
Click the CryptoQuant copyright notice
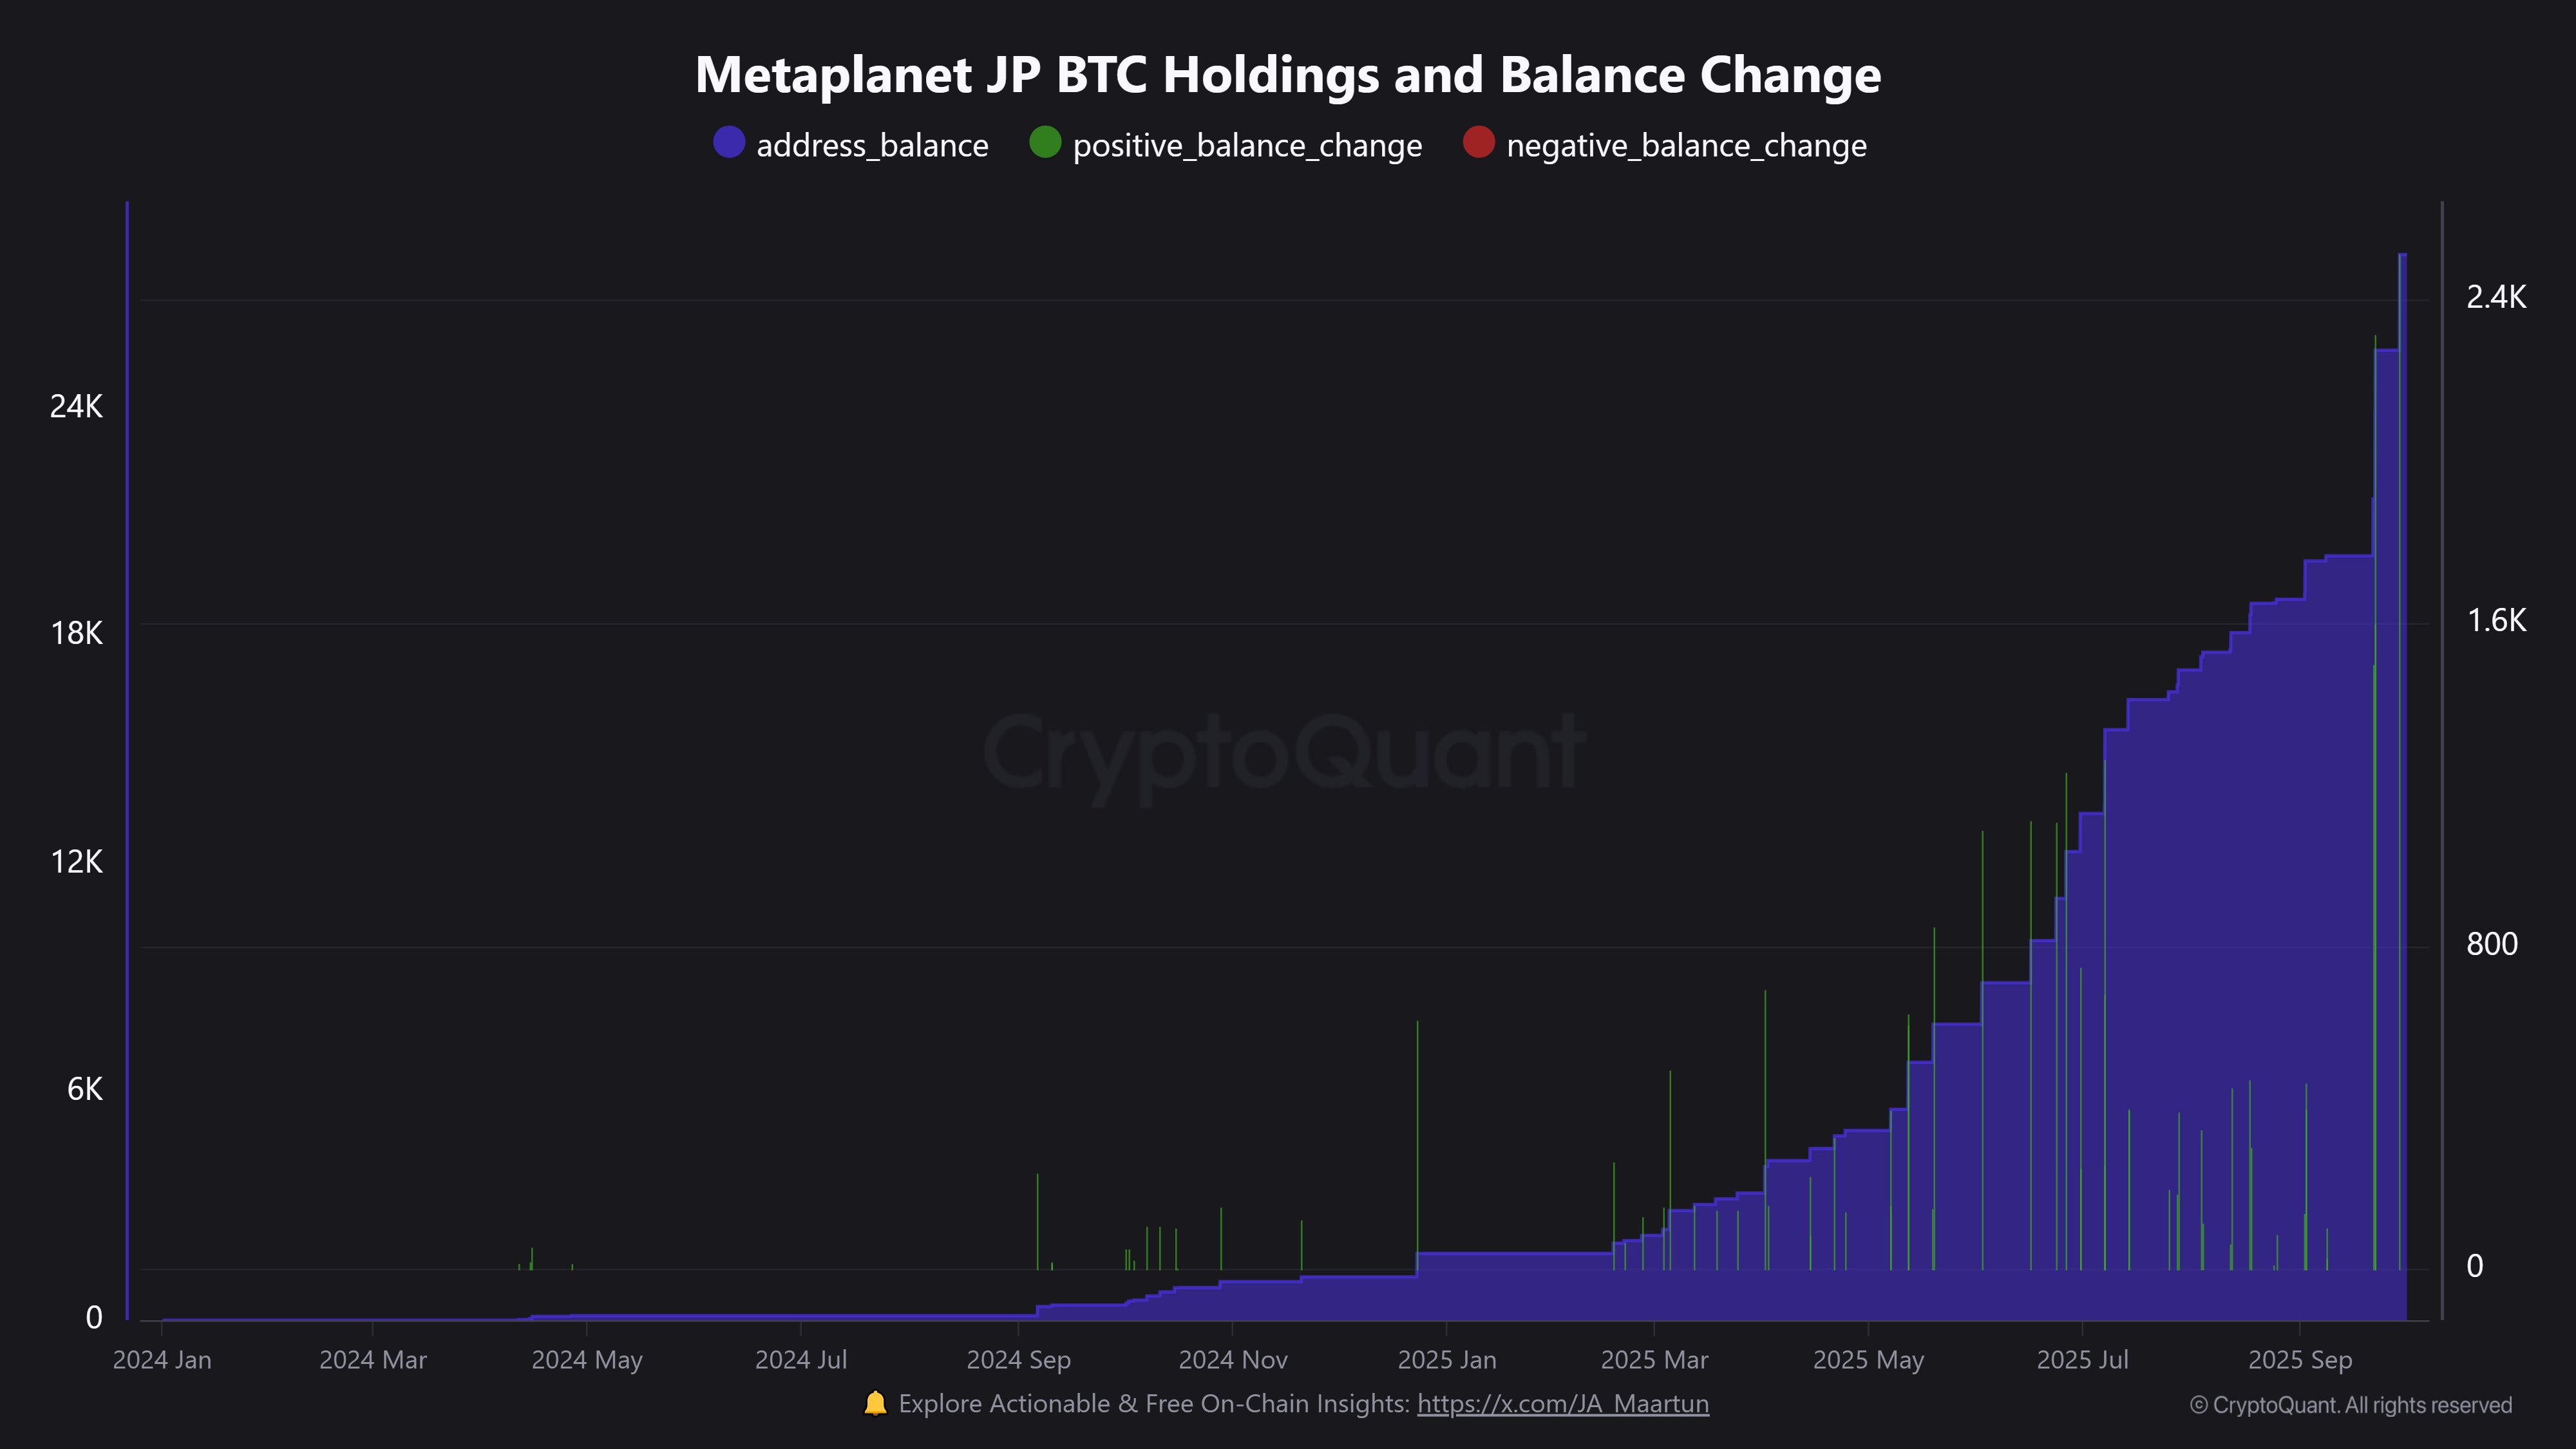coord(2350,1405)
